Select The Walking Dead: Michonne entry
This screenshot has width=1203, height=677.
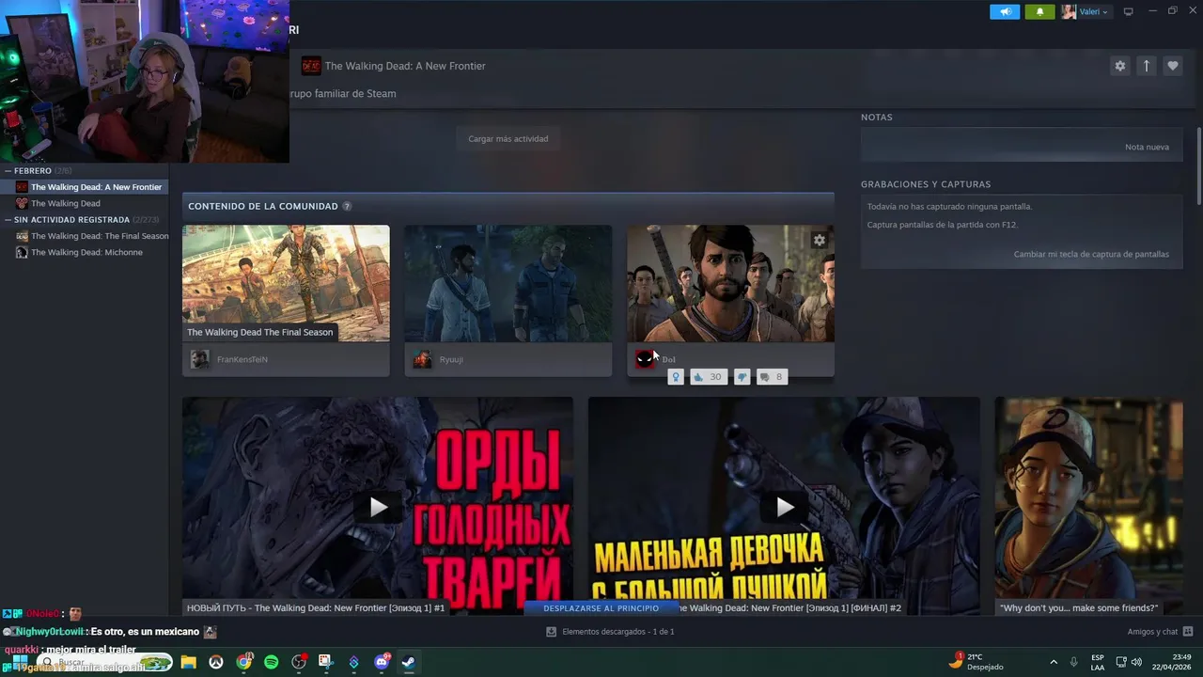[85, 252]
